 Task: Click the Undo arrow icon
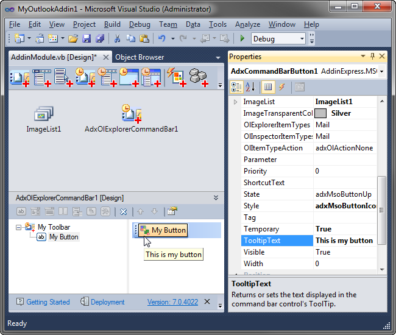pyautogui.click(x=162, y=38)
